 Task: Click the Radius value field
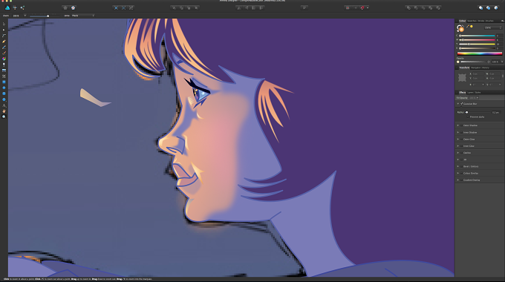click(x=495, y=112)
